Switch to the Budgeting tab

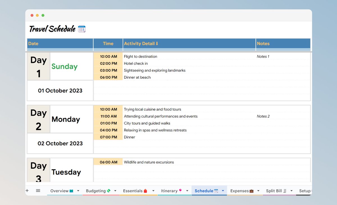click(x=98, y=191)
